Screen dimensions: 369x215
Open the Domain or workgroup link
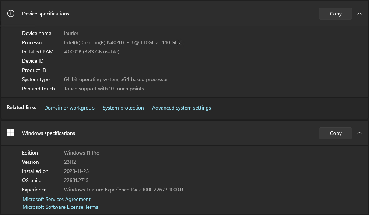pos(70,108)
